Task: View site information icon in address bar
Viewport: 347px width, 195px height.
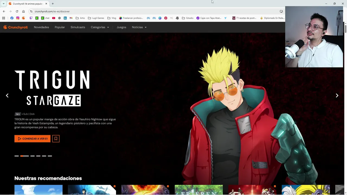Action: click(31, 11)
